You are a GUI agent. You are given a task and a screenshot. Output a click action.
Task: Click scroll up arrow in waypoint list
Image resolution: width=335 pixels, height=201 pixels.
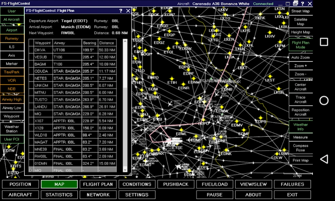[125, 41]
